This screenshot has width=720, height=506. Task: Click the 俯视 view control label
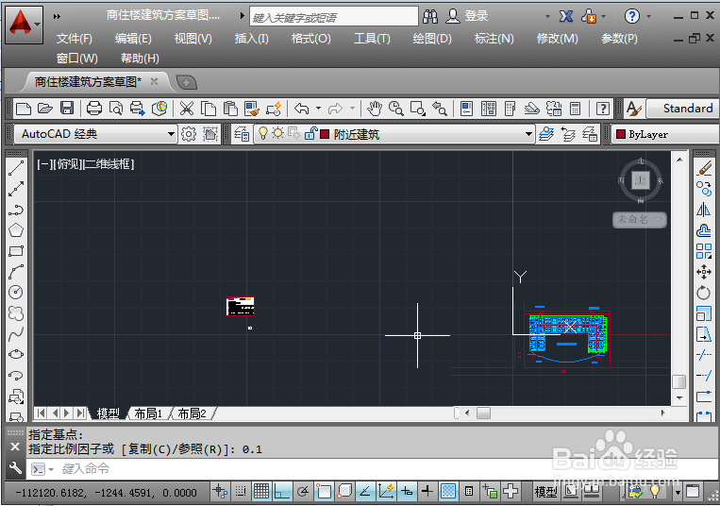click(68, 164)
